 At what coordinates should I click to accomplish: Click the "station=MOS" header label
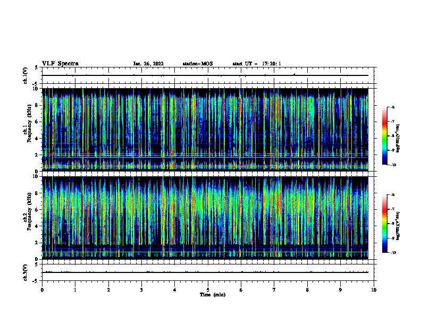[x=198, y=64]
